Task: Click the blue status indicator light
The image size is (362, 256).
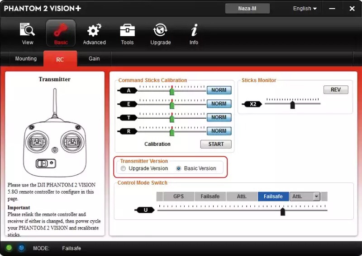Action: point(21,248)
